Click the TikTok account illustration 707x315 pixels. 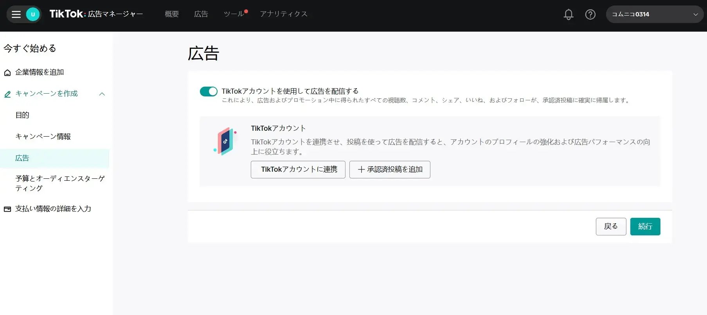[x=225, y=141]
